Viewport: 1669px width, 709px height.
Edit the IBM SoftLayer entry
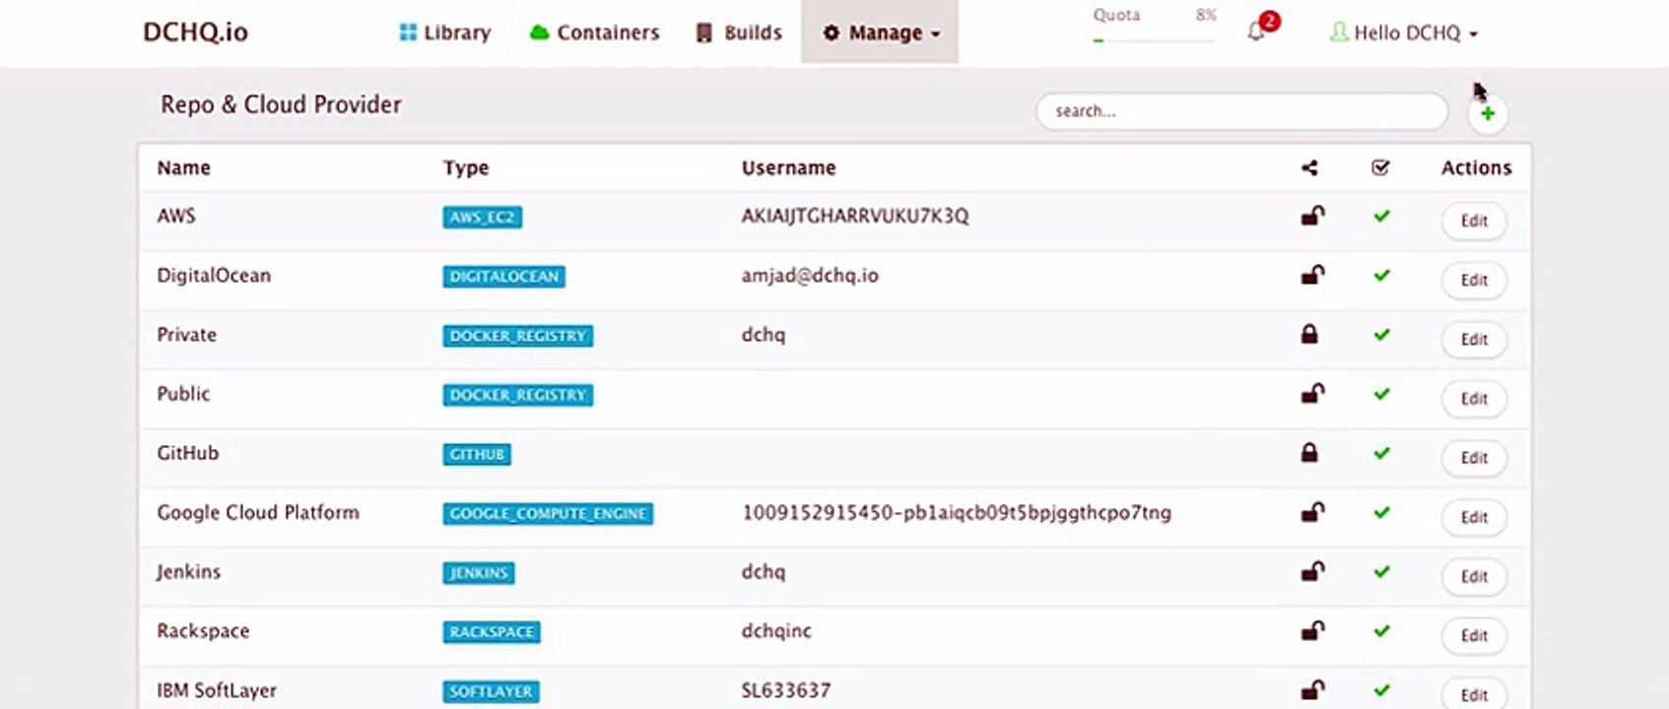[1474, 694]
